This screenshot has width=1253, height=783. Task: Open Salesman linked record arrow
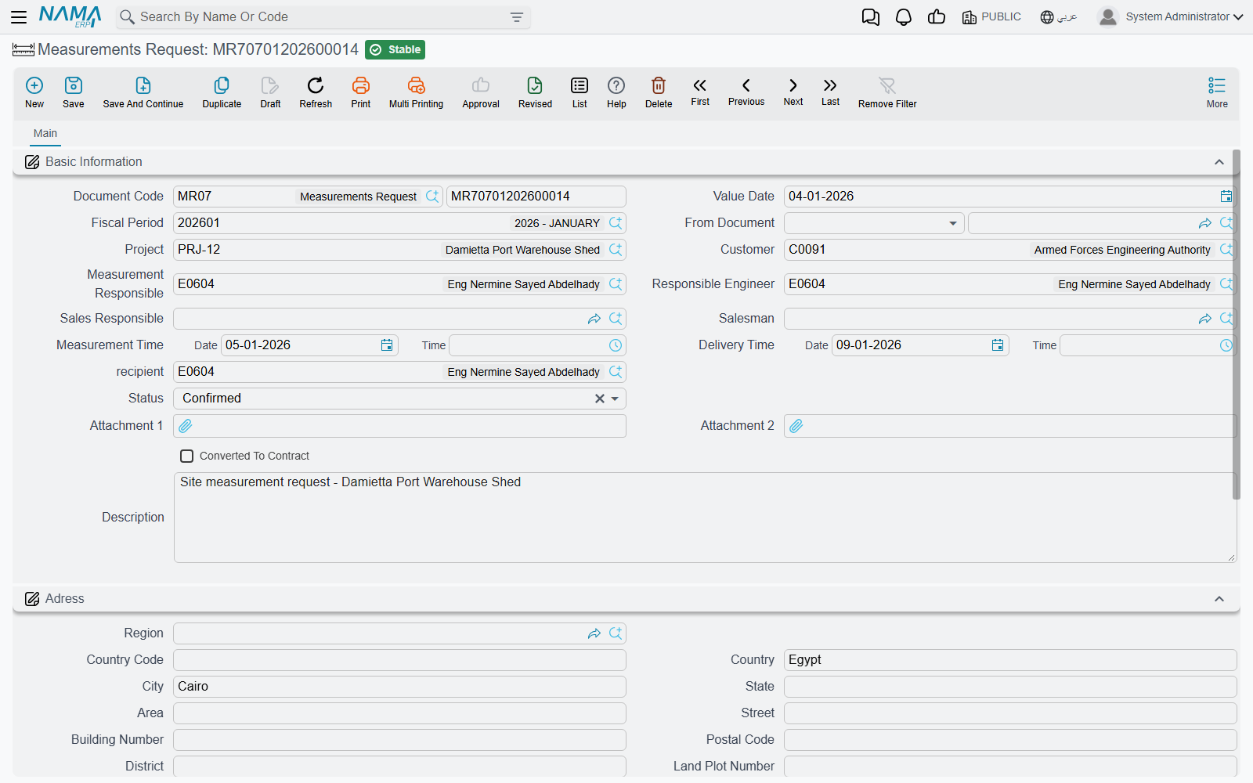[x=1205, y=319]
